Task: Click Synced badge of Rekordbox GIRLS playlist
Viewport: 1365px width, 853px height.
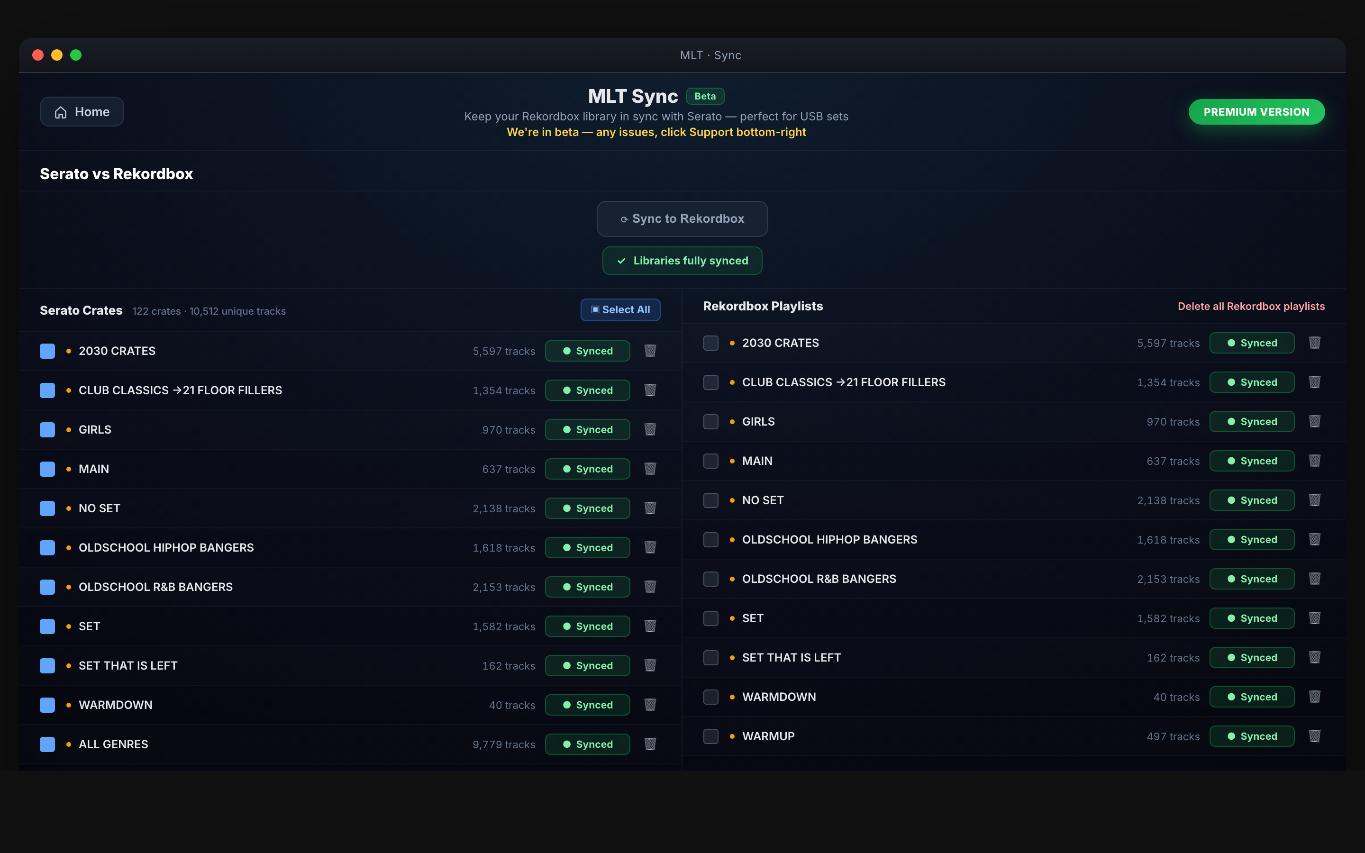Action: (1252, 422)
